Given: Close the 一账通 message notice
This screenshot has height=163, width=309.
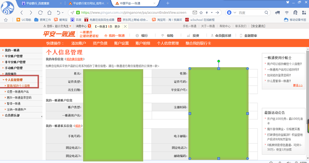Looking at the screenshot, I should tap(125, 26).
